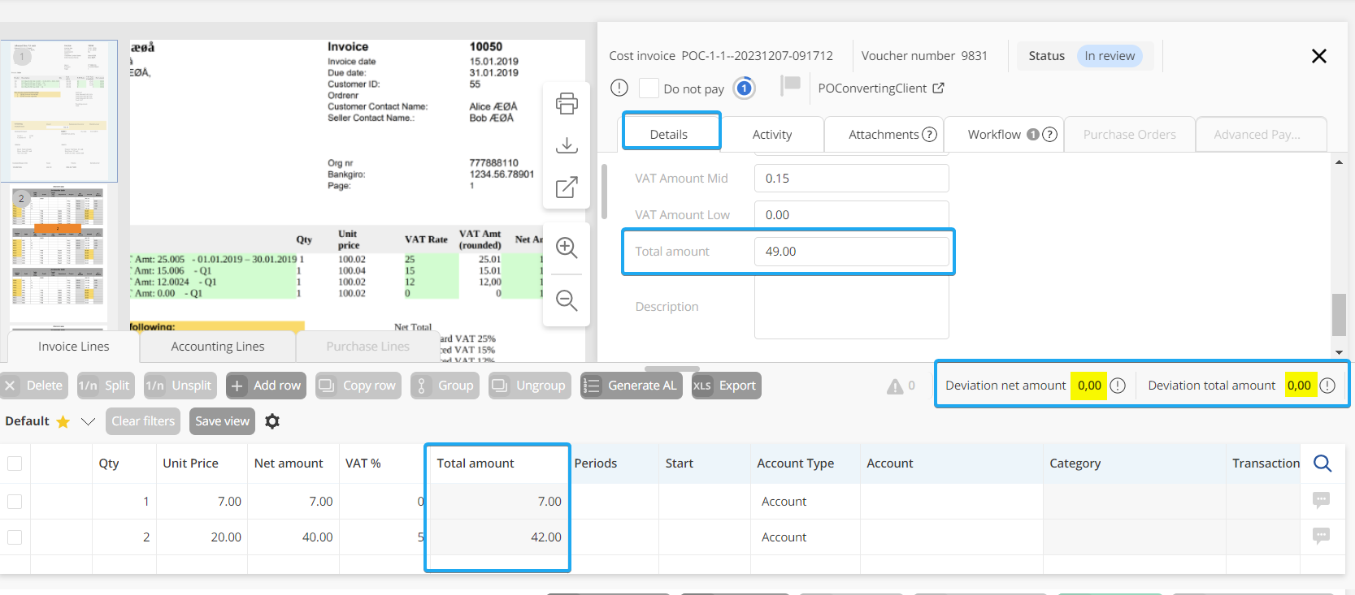Open comment icon for row 1
The width and height of the screenshot is (1355, 595).
[x=1321, y=501]
